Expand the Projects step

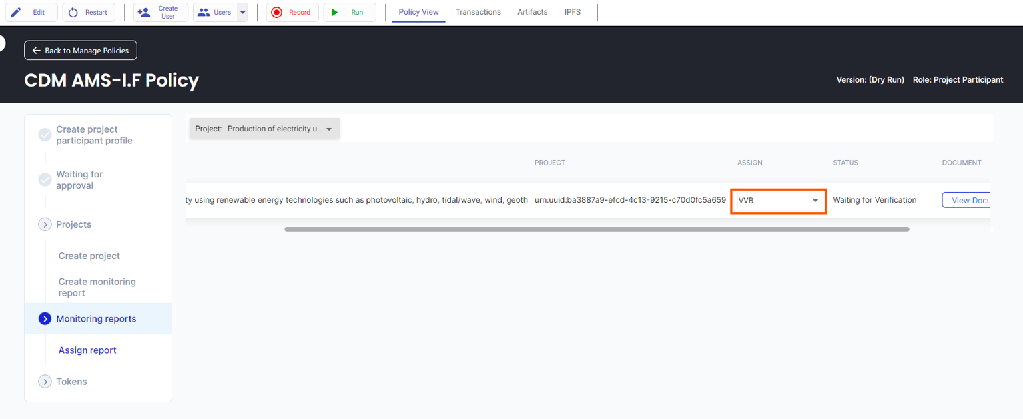click(45, 225)
